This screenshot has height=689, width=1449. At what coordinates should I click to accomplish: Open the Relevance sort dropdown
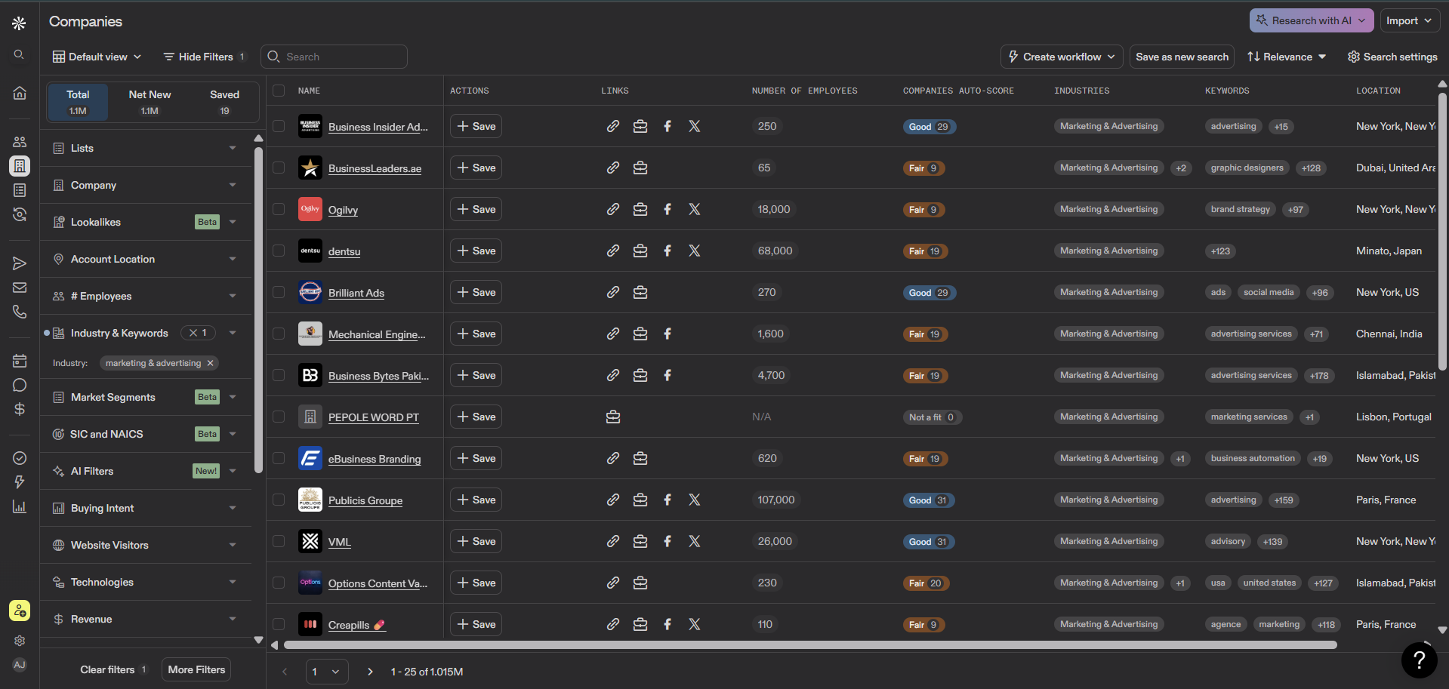[x=1287, y=57]
